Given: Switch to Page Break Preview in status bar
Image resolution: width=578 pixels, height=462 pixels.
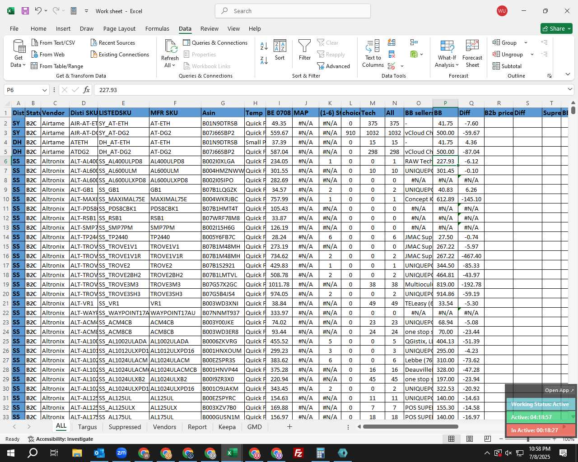Looking at the screenshot, I should click(x=487, y=439).
